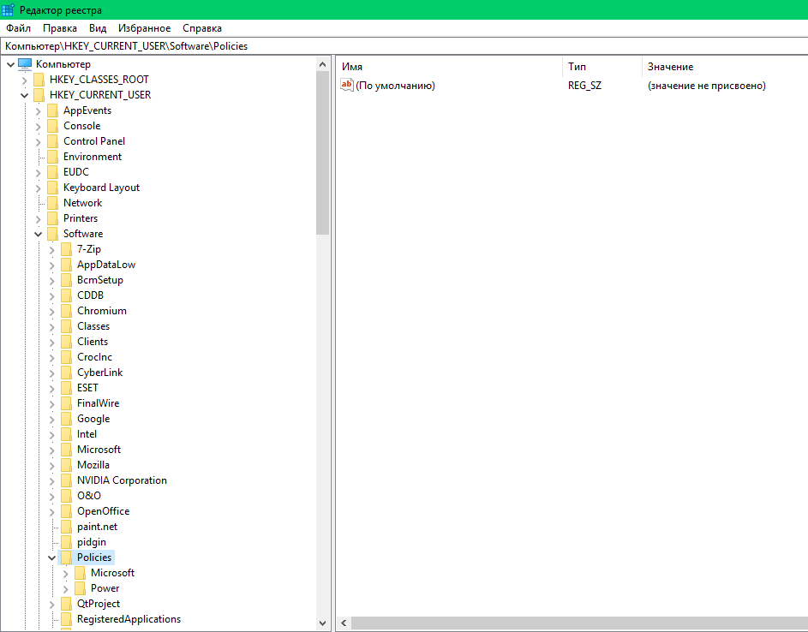
Task: Click the Clients folder icon
Action: tap(67, 342)
